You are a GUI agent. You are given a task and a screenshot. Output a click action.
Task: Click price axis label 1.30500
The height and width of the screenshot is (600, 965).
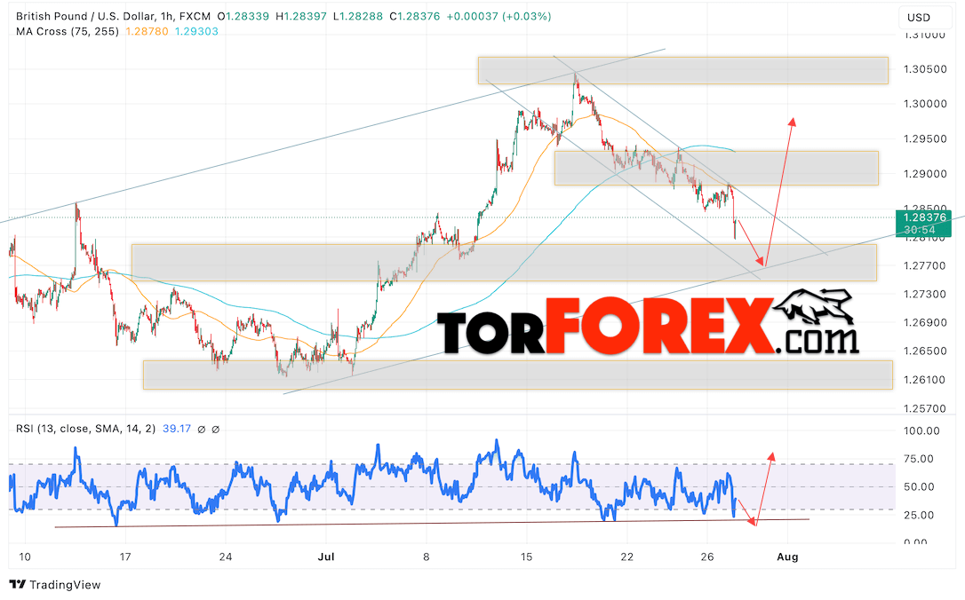click(925, 69)
